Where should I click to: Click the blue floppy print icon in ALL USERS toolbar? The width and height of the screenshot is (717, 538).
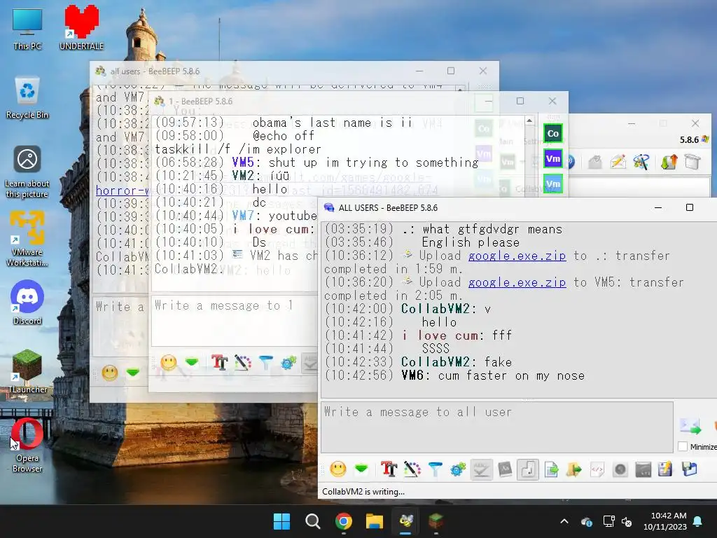click(x=689, y=469)
